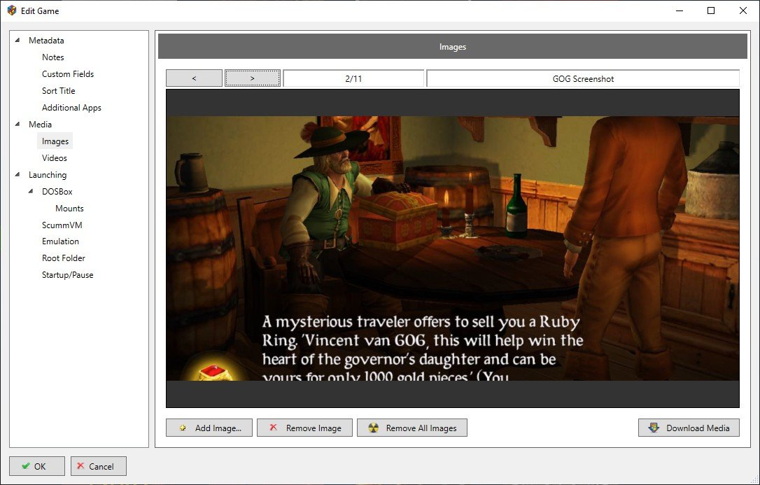The image size is (760, 485).
Task: Collapse the DOSBox tree node
Action: coord(31,191)
